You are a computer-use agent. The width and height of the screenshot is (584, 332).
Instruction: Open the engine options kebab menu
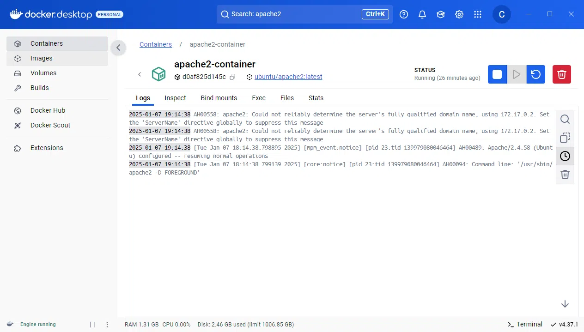coord(107,325)
